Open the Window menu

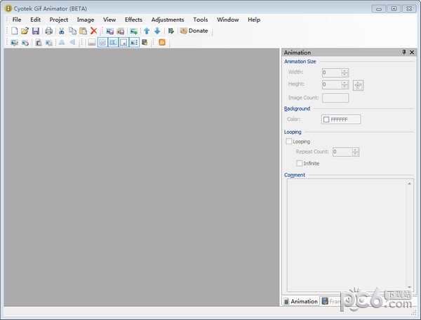coord(228,20)
